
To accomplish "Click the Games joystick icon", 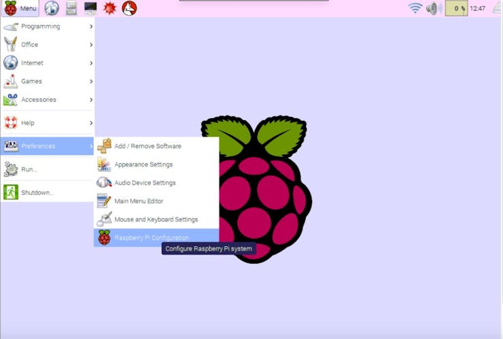I will pos(11,81).
